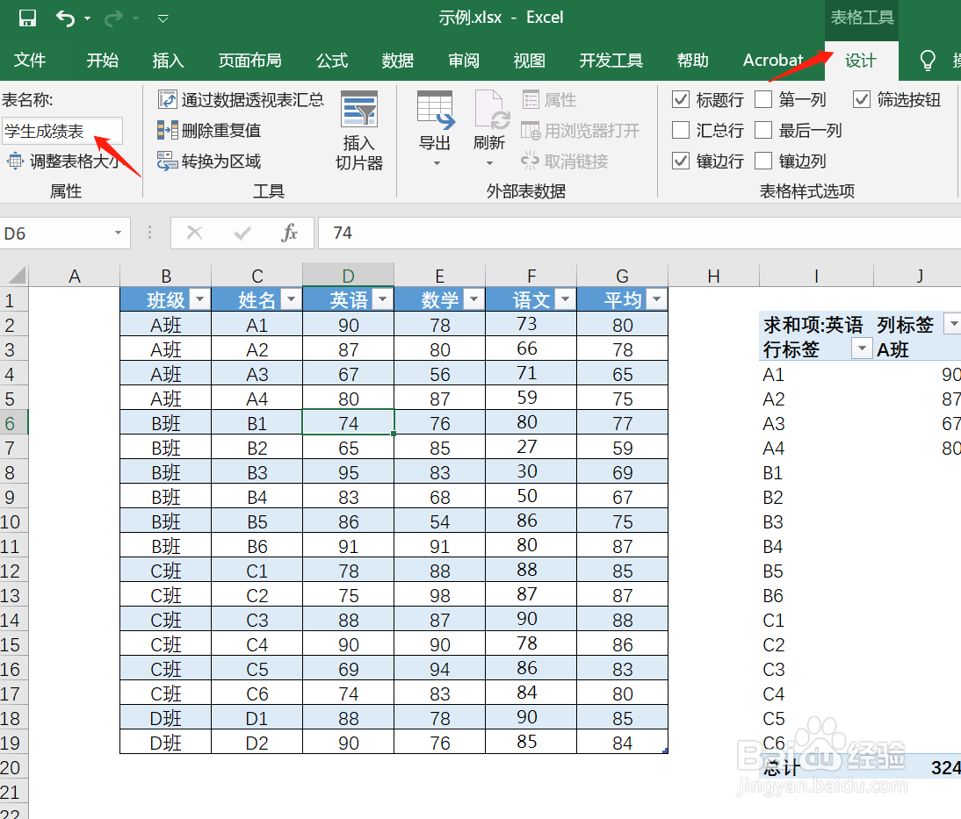Click the Save icon on quick access toolbar
Viewport: 961px width, 819px height.
(29, 18)
